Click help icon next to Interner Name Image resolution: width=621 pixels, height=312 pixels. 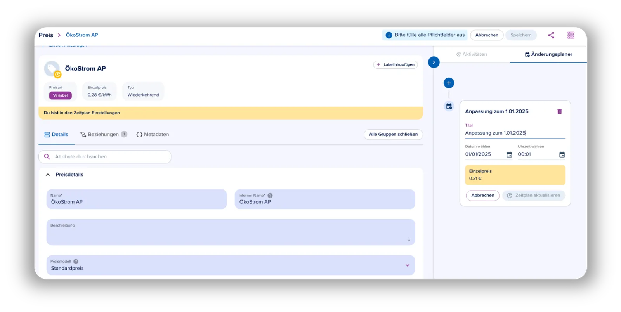coord(270,196)
